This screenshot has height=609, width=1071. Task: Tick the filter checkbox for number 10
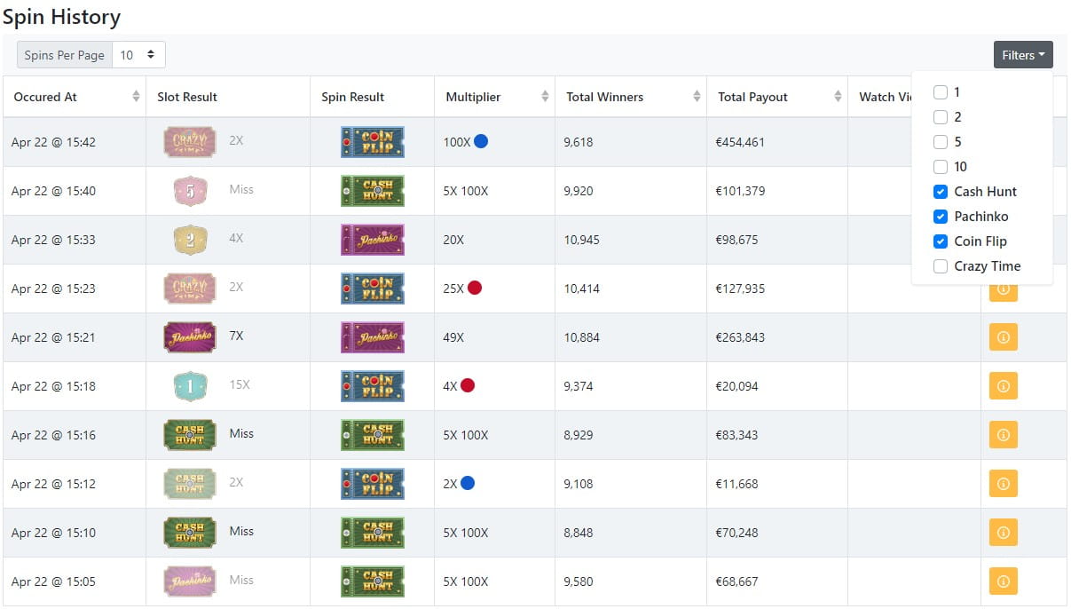tap(941, 167)
